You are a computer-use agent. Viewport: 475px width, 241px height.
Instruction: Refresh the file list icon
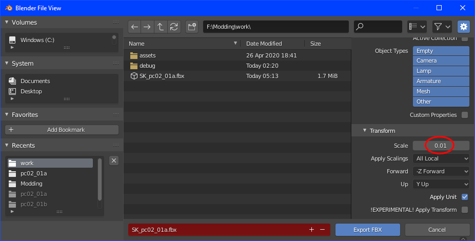coord(174,27)
